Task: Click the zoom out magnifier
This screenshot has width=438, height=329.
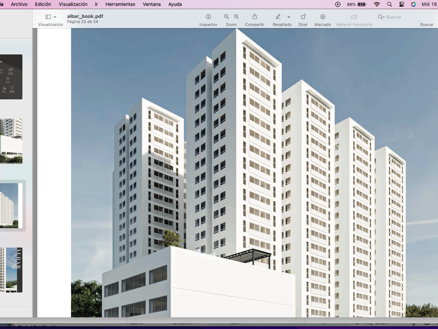Action: [x=226, y=17]
